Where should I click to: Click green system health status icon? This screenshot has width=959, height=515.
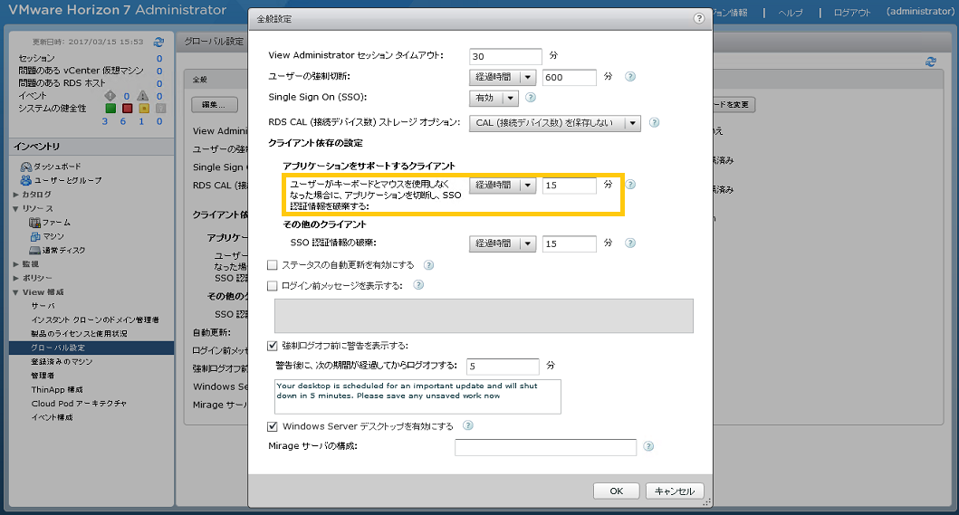(x=110, y=109)
